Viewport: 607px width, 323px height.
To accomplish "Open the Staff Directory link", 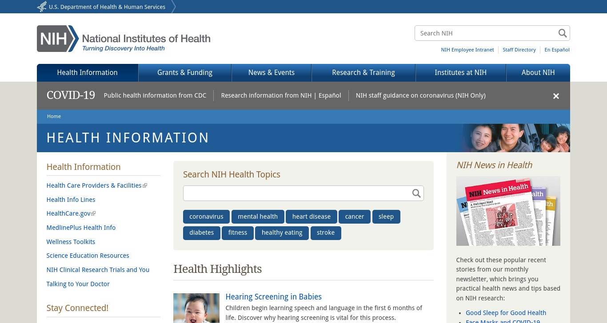I will click(519, 50).
